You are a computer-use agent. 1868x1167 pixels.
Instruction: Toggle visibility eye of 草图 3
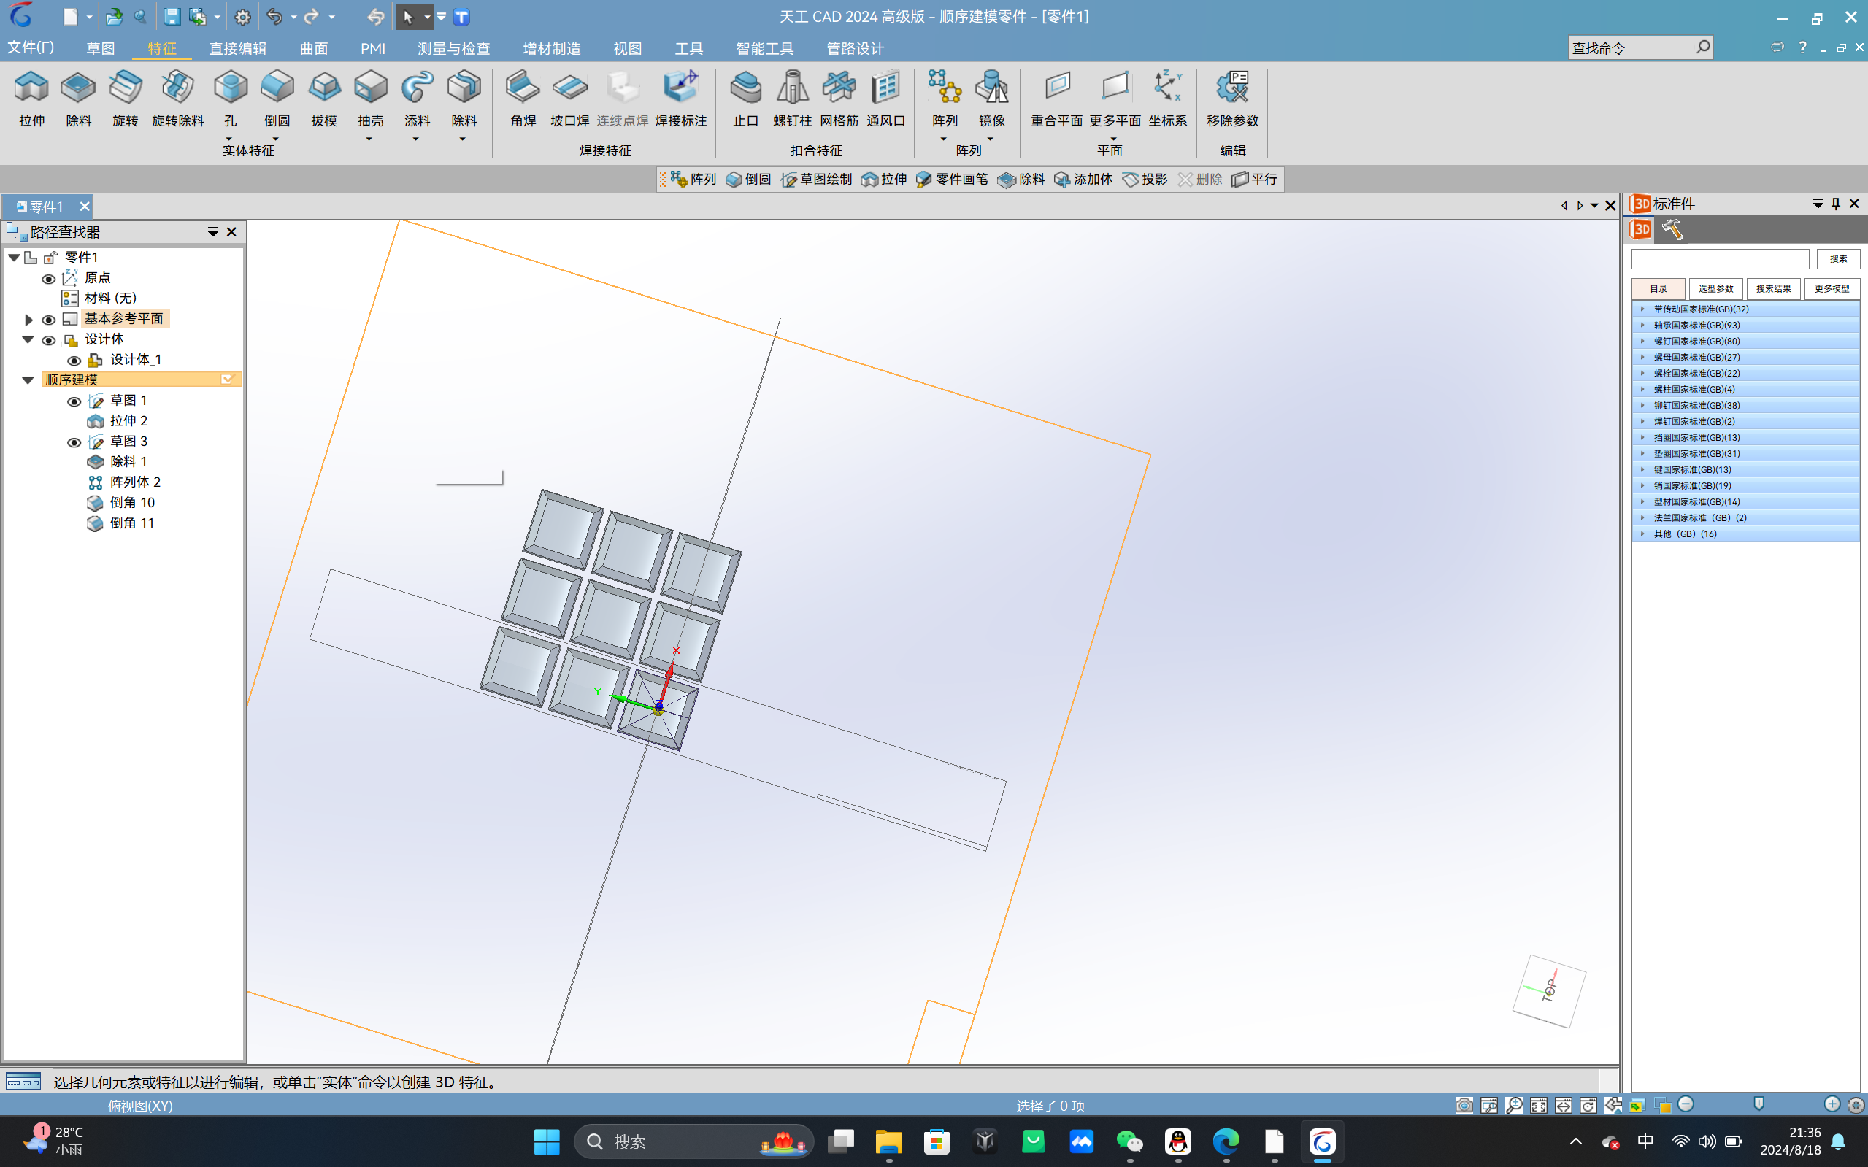[x=74, y=442]
